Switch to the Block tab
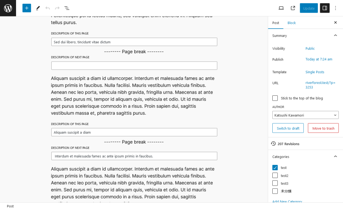This screenshot has width=343, height=209. (x=291, y=23)
